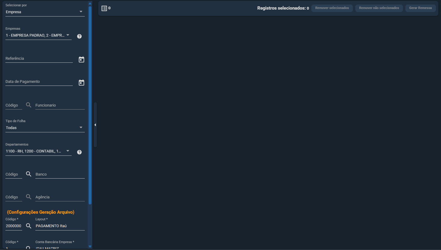Focus the Data de Pagamento field
The height and width of the screenshot is (250, 441).
click(x=39, y=82)
